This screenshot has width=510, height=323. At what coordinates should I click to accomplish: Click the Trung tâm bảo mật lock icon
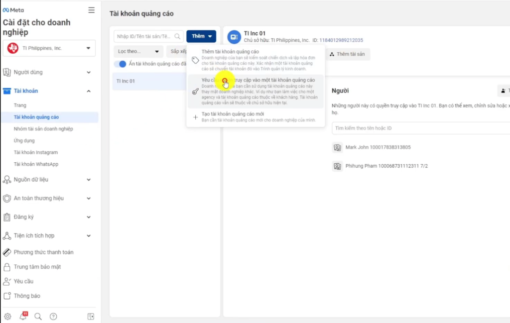(x=7, y=267)
